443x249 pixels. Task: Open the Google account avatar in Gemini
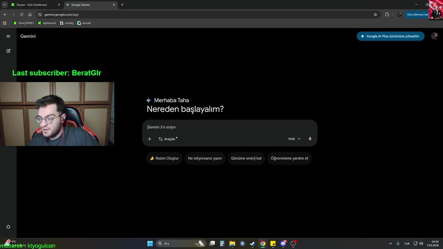point(434,36)
